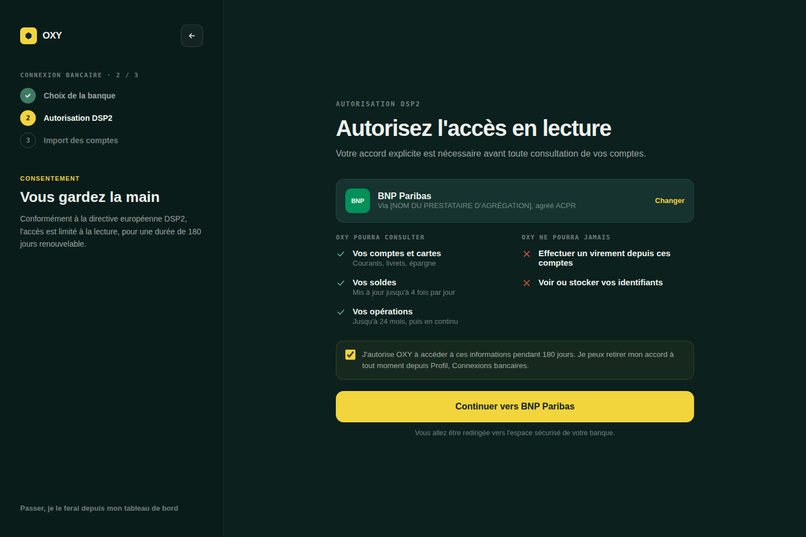
Task: Click the yellow step 2 circle
Action: [28, 118]
